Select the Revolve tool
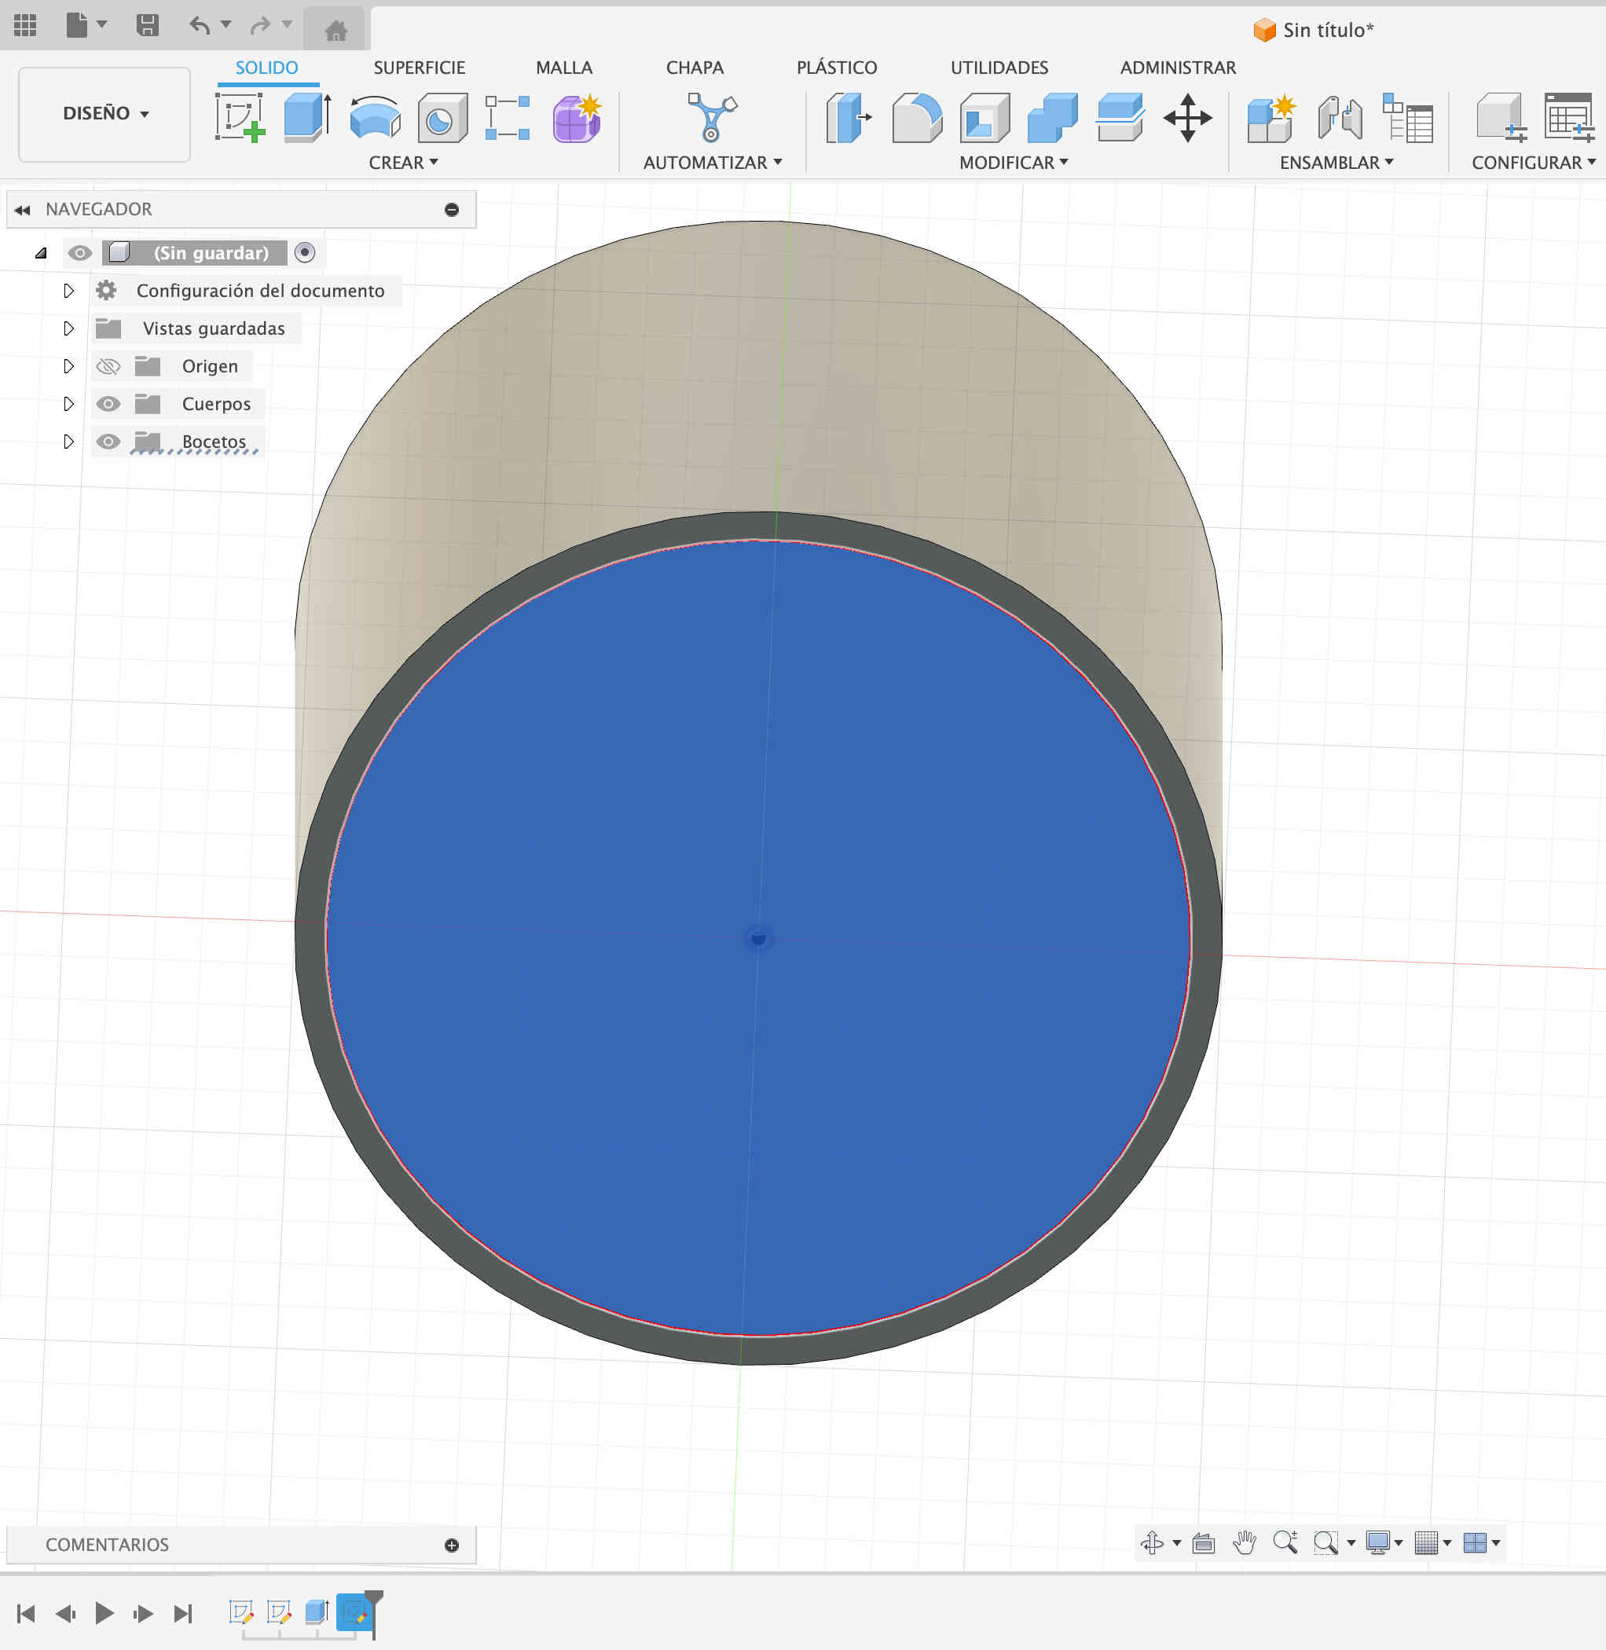This screenshot has height=1650, width=1606. pos(375,116)
